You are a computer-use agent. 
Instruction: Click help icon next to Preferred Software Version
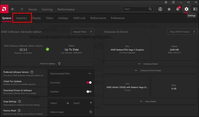coord(32,72)
